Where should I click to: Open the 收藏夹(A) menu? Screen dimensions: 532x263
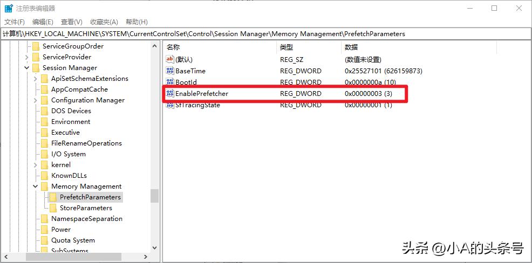pyautogui.click(x=104, y=22)
